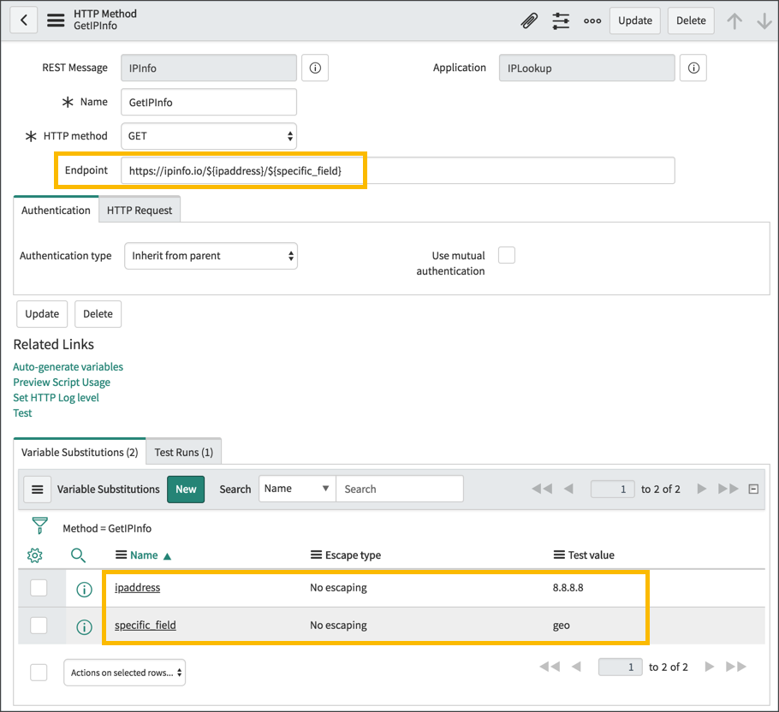Jump to last page in bottom pager

[x=736, y=667]
